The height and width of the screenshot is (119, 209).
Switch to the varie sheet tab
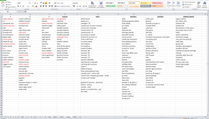(49, 117)
